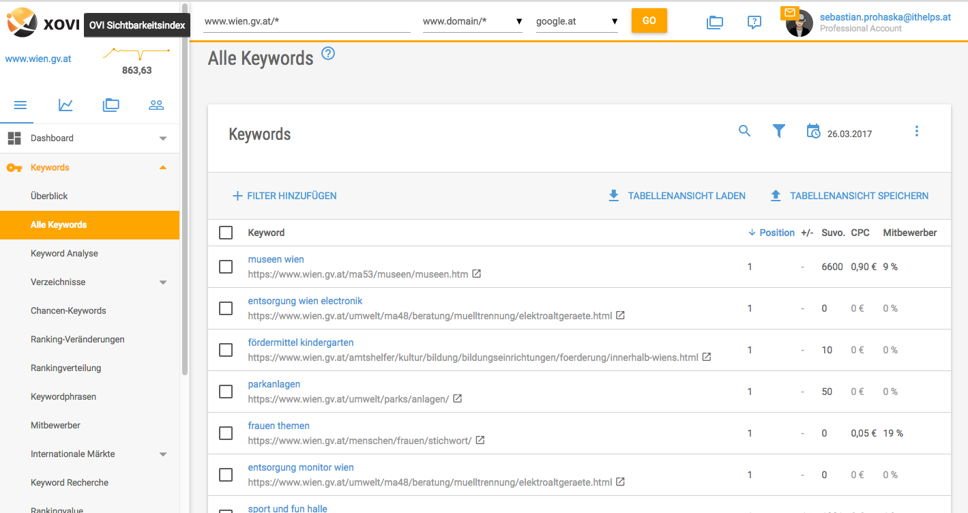Check the box for museen wien

(x=226, y=267)
